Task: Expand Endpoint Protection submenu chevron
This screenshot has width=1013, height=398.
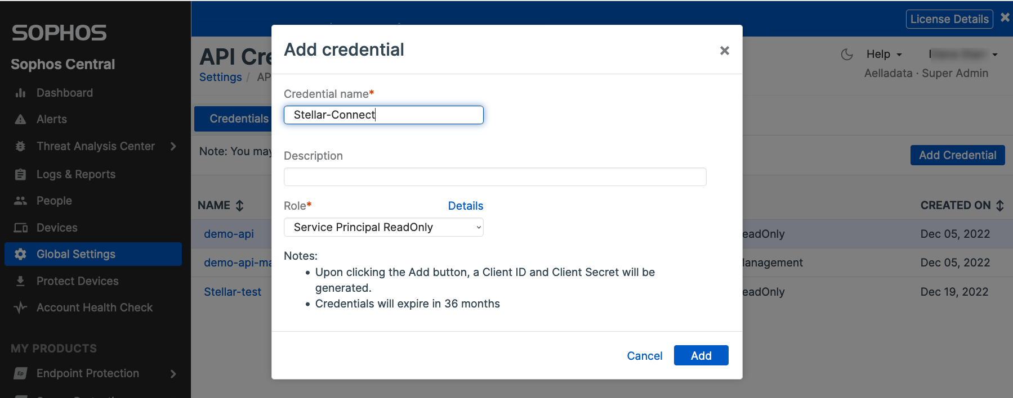Action: pyautogui.click(x=173, y=374)
